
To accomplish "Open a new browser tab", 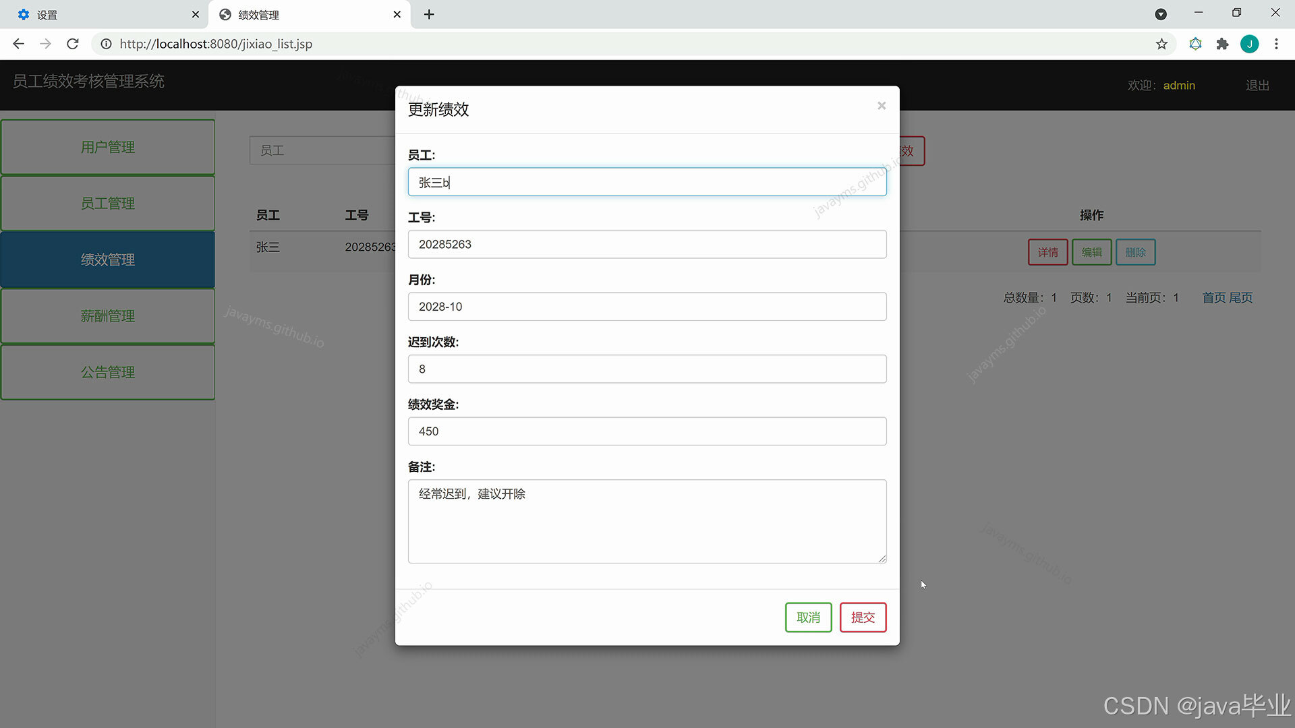I will (429, 14).
